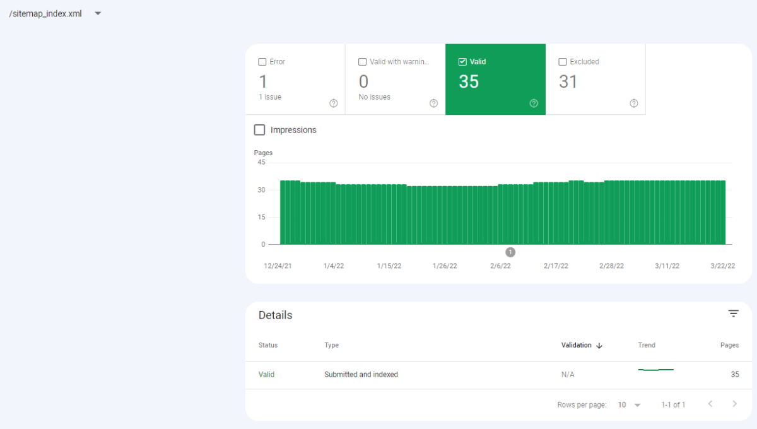Image resolution: width=757 pixels, height=429 pixels.
Task: Sort by the Validation column arrow
Action: [599, 346]
